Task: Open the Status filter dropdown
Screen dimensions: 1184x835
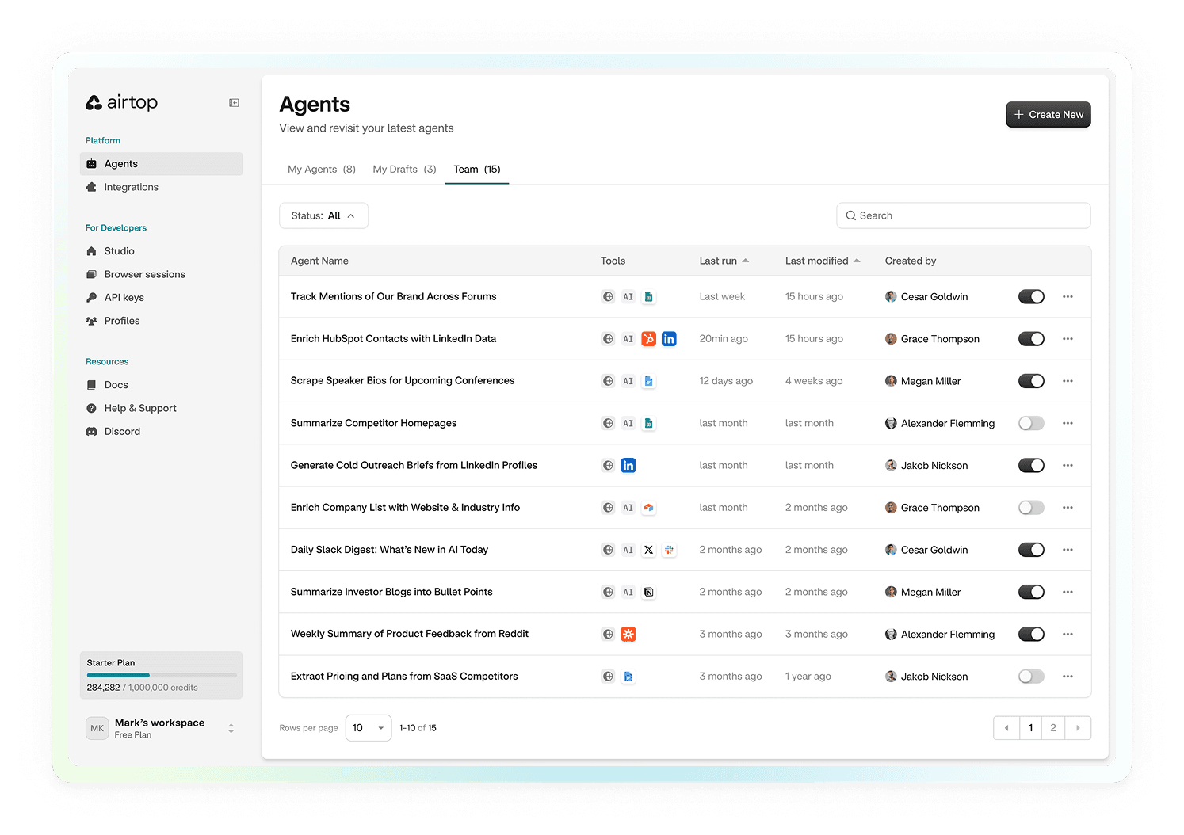Action: [x=323, y=215]
